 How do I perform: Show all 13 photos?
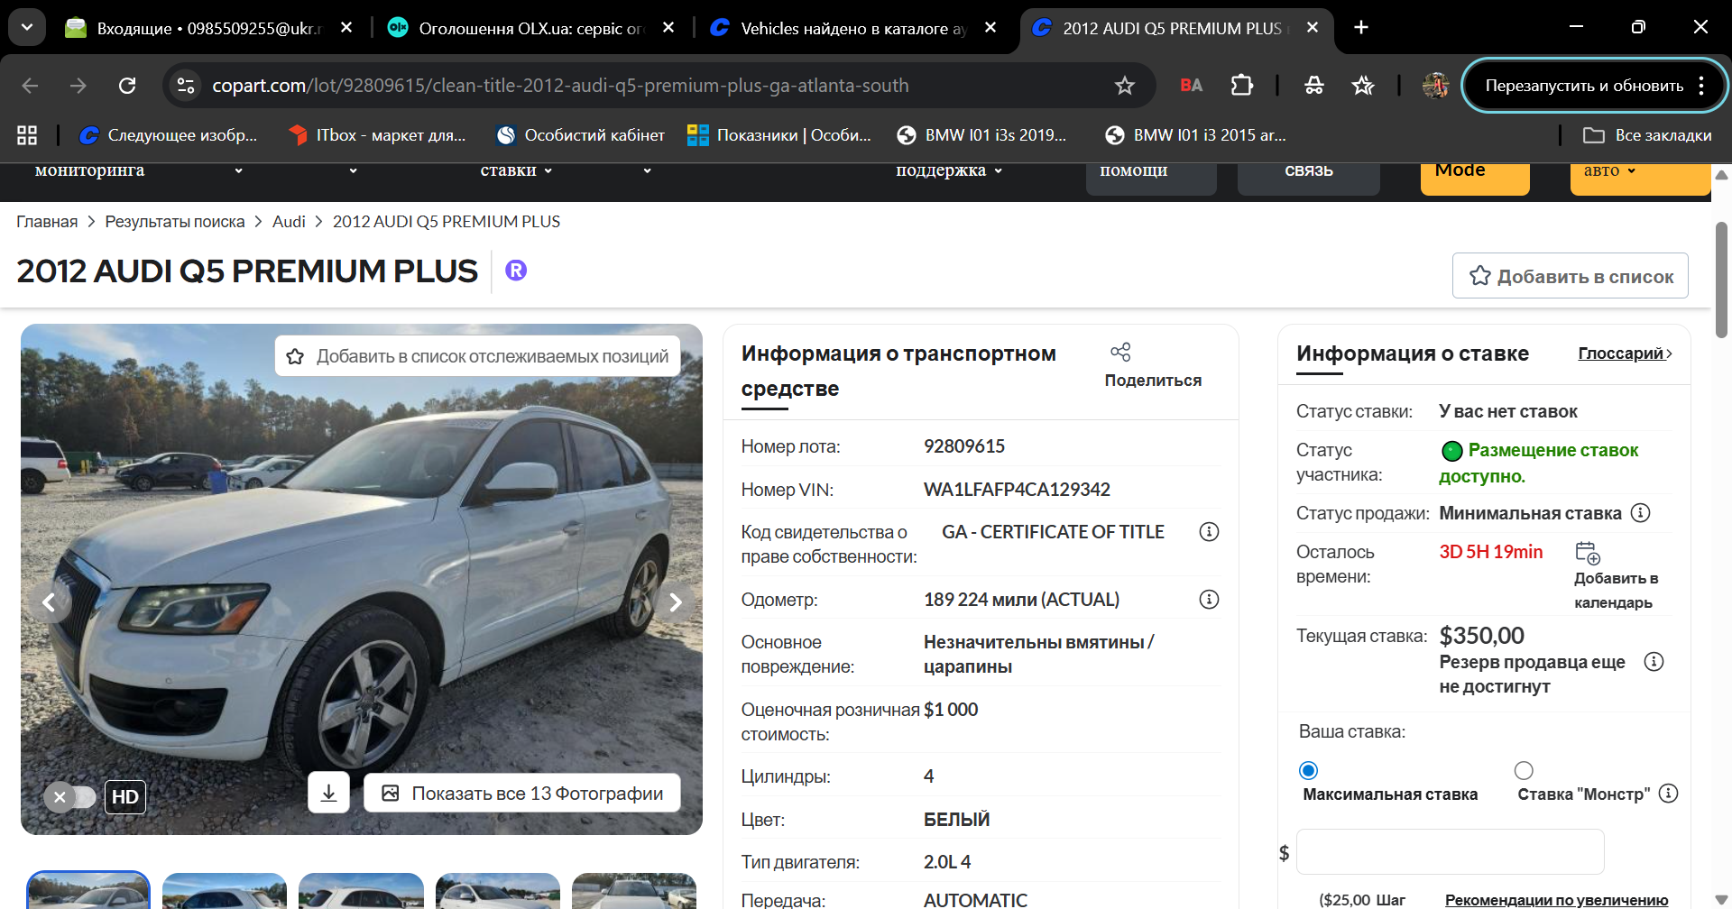pos(522,794)
